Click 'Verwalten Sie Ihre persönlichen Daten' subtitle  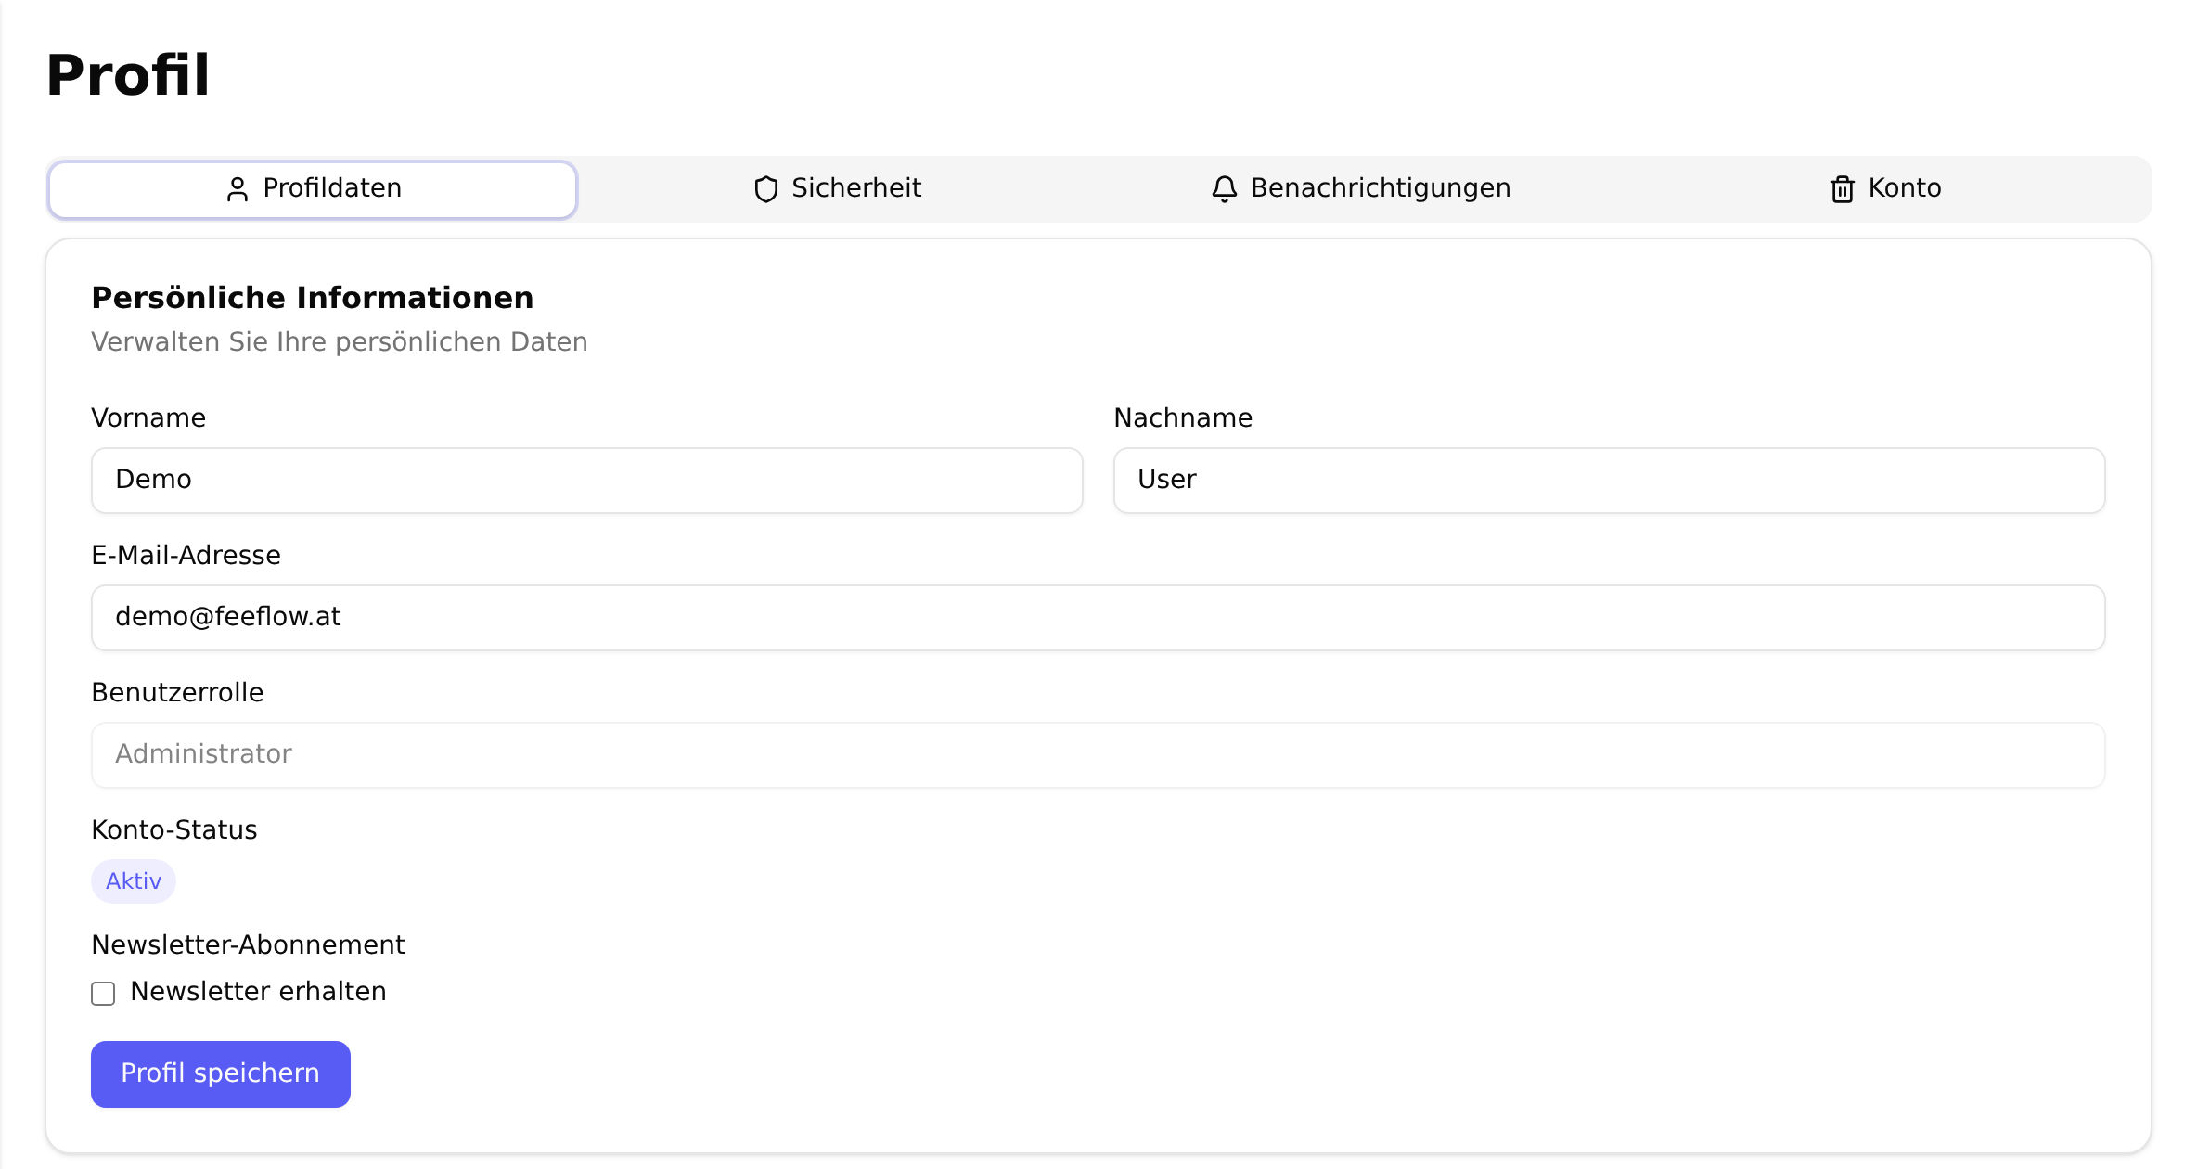point(340,341)
